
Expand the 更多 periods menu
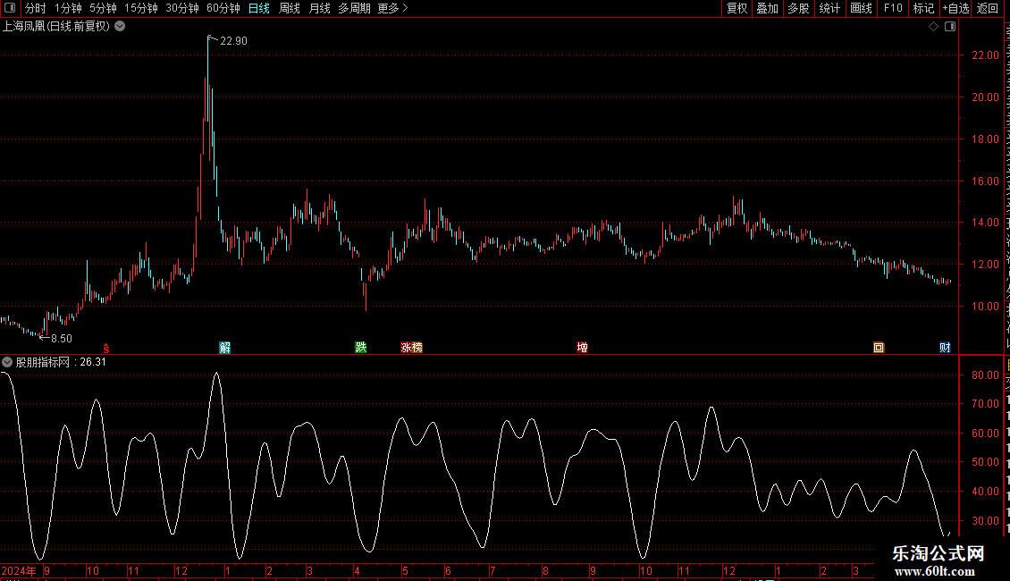coord(392,8)
